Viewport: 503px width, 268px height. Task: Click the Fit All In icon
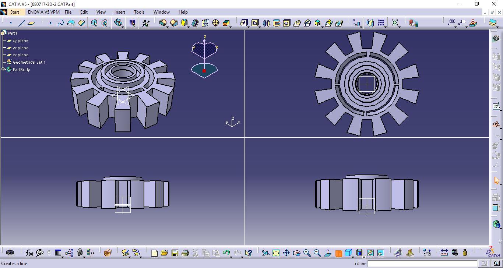tap(276, 253)
